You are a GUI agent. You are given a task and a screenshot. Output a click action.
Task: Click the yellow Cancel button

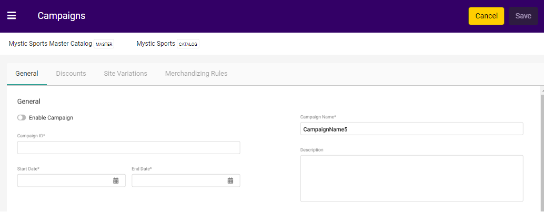coord(487,16)
